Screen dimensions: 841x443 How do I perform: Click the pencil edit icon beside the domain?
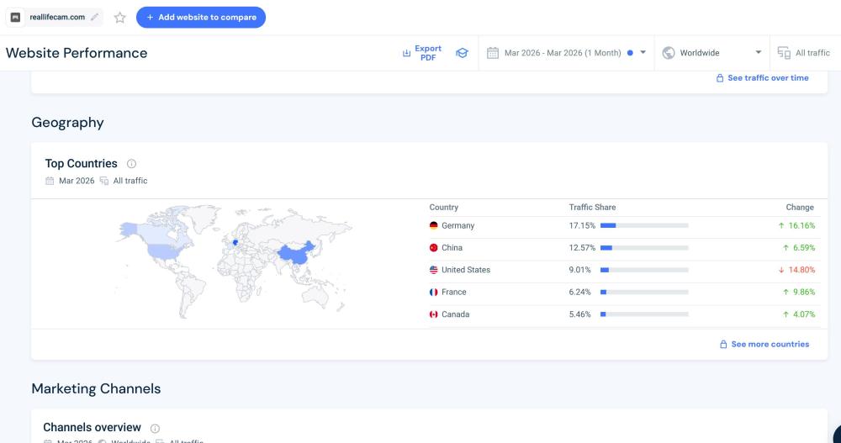point(95,17)
